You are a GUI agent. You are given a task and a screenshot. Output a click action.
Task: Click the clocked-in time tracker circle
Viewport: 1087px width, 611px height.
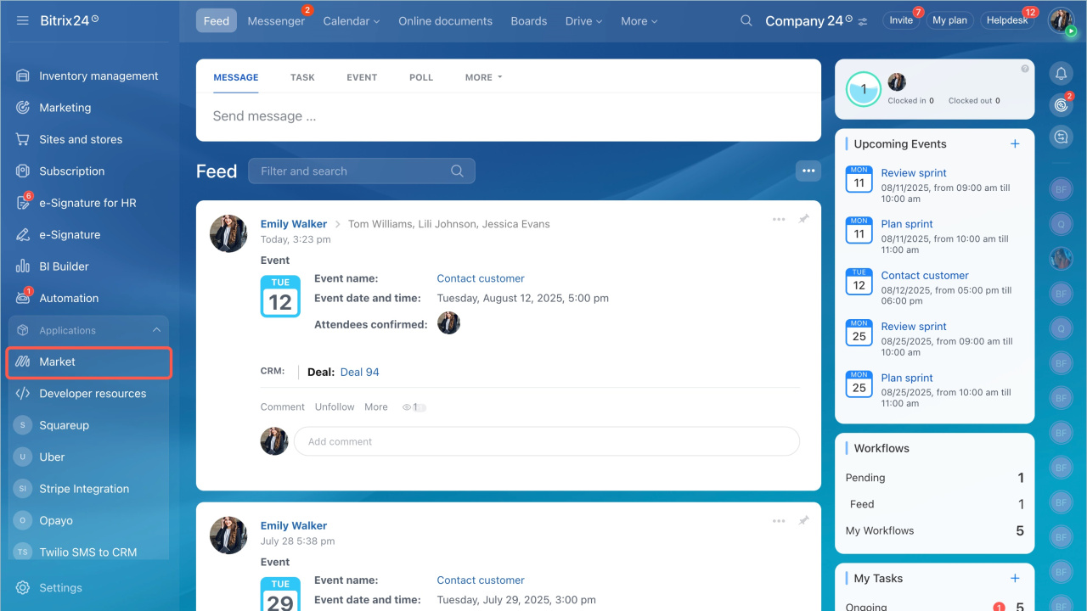864,89
